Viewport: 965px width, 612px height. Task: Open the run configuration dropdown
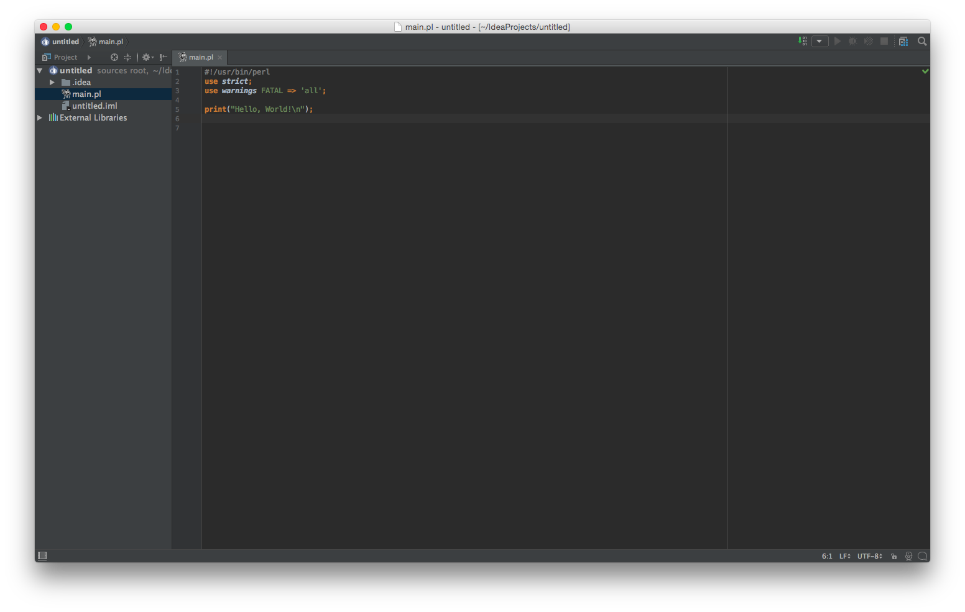[x=820, y=42]
